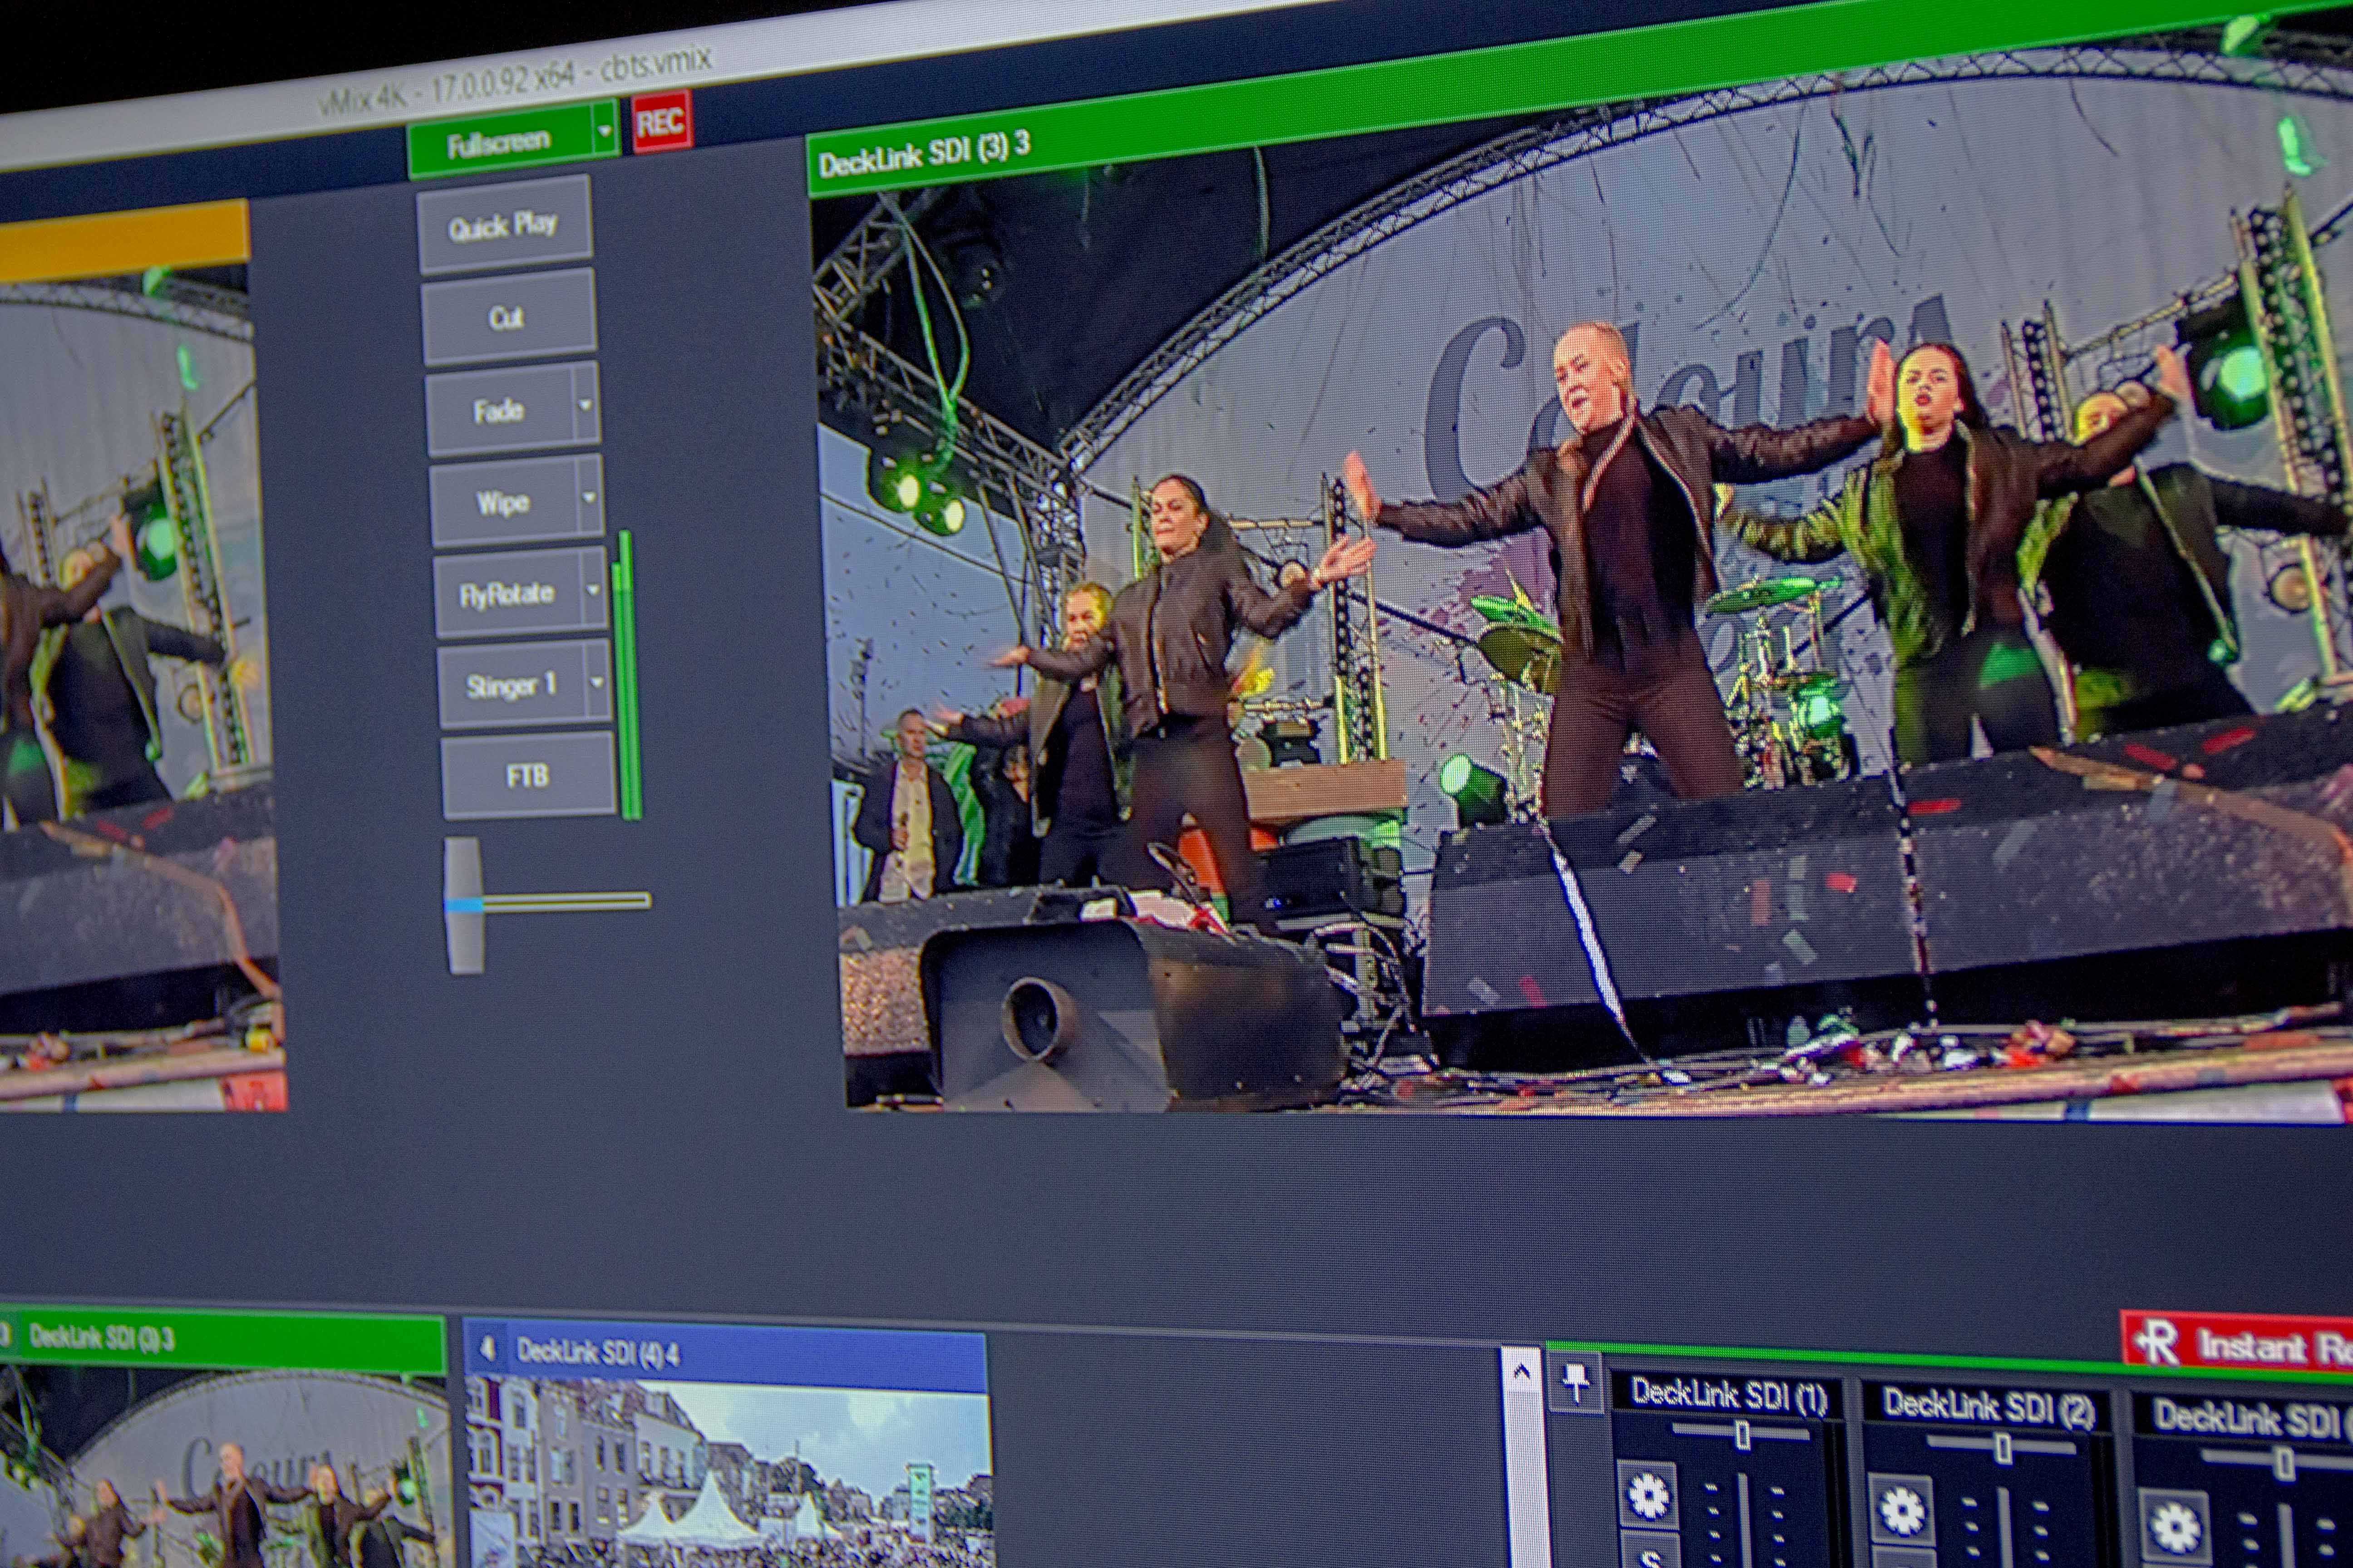
Task: Click the Cut transition button
Action: coord(508,317)
